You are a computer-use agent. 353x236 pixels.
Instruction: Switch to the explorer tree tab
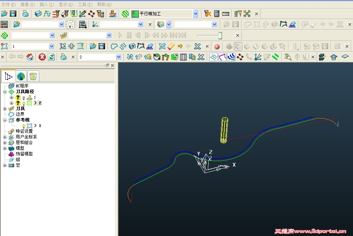pyautogui.click(x=9, y=76)
